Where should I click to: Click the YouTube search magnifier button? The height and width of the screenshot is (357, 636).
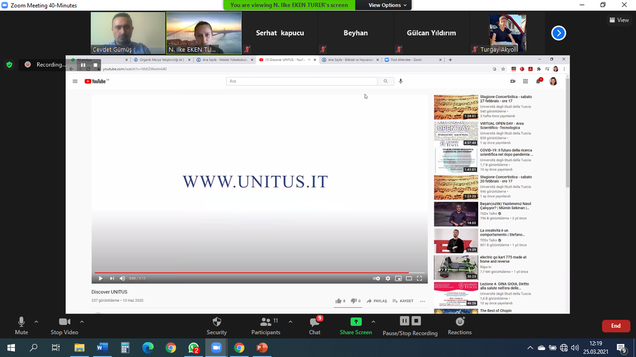click(385, 81)
